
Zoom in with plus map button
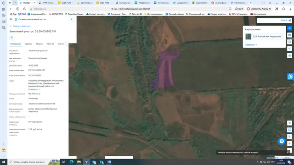289,143
